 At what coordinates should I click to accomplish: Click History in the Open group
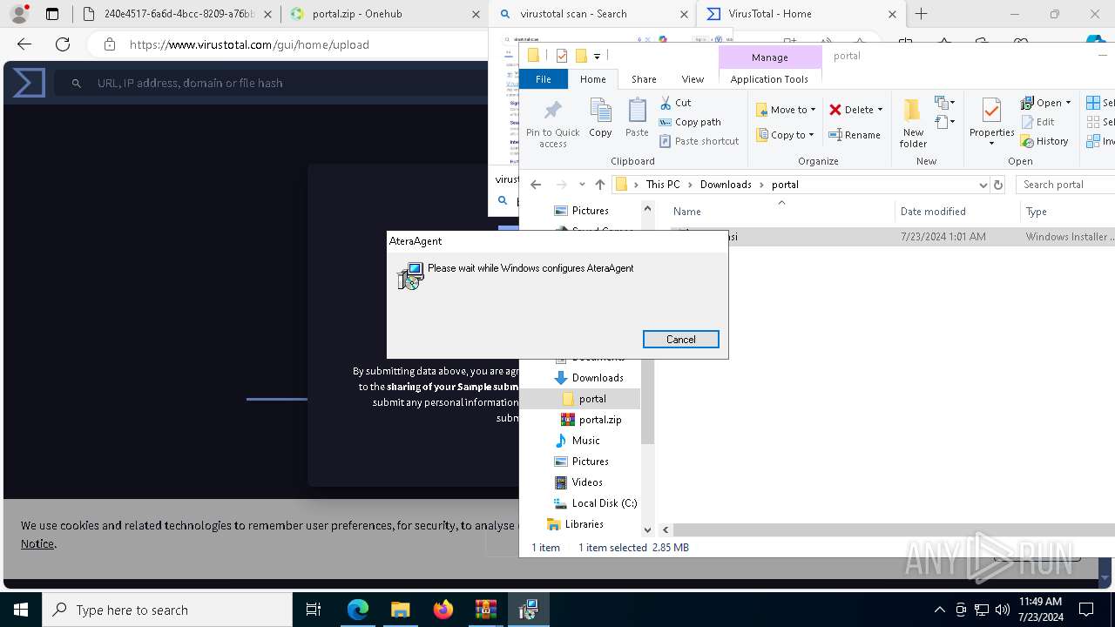tap(1044, 141)
